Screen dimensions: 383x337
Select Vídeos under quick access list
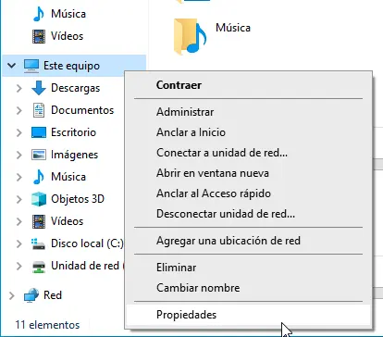point(67,36)
